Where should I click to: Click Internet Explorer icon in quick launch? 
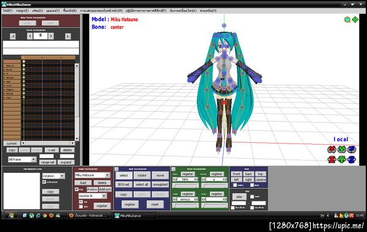pos(38,216)
